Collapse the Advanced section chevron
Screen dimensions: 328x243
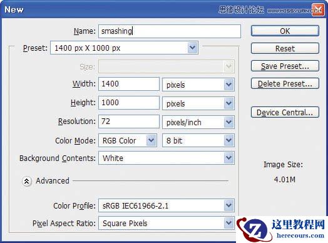coord(27,181)
